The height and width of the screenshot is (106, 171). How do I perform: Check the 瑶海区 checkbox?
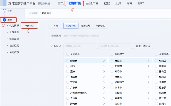157,61
